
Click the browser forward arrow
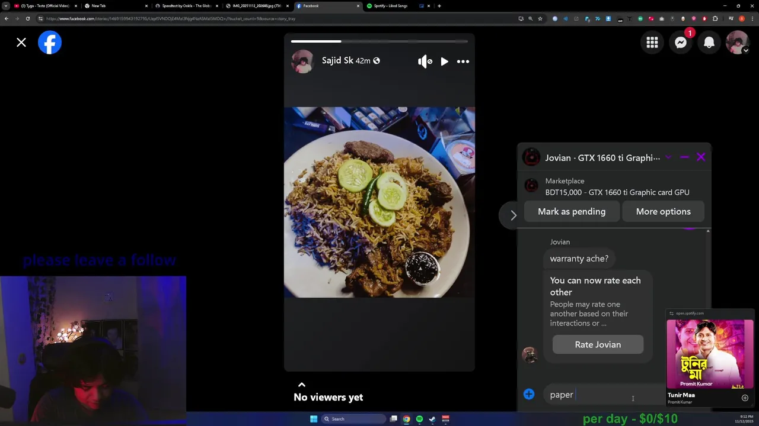tap(17, 18)
